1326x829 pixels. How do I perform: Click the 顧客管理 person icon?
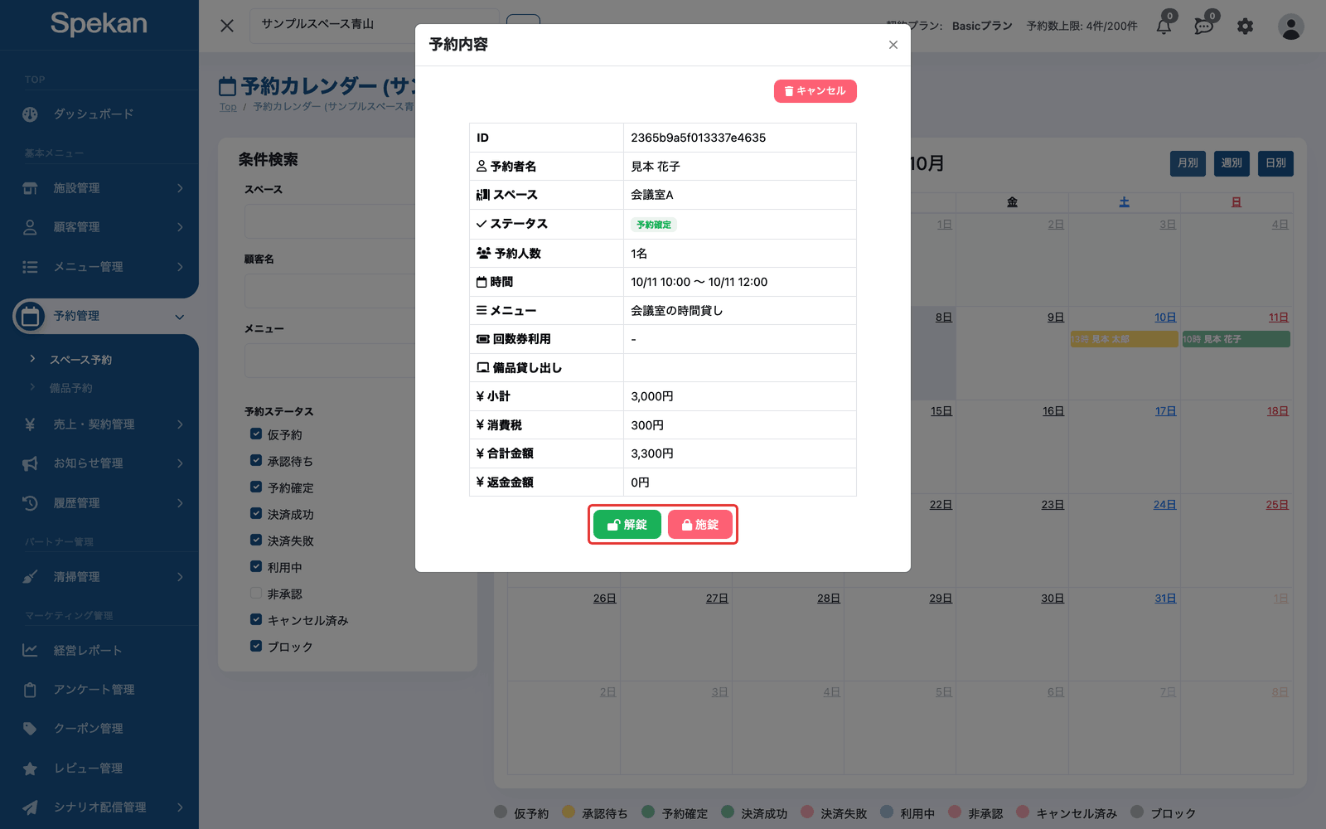click(x=30, y=227)
